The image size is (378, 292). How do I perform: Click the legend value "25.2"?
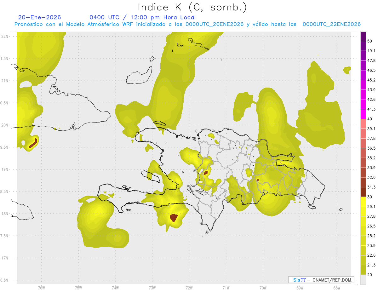[x=371, y=236]
